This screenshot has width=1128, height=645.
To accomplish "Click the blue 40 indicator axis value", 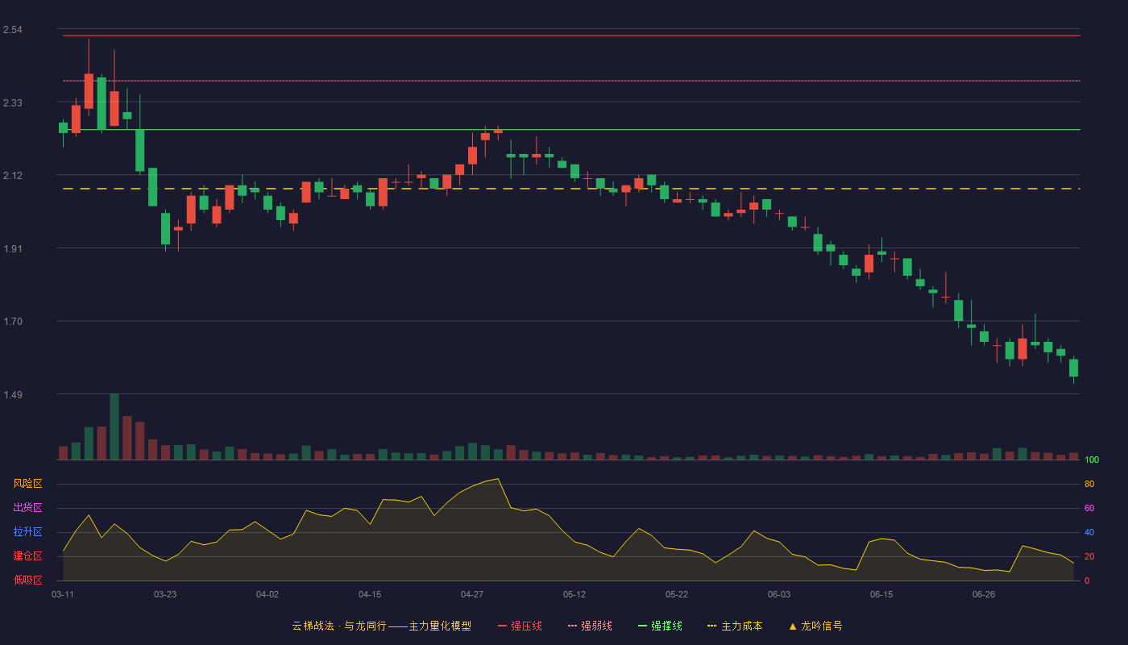I will click(1089, 532).
